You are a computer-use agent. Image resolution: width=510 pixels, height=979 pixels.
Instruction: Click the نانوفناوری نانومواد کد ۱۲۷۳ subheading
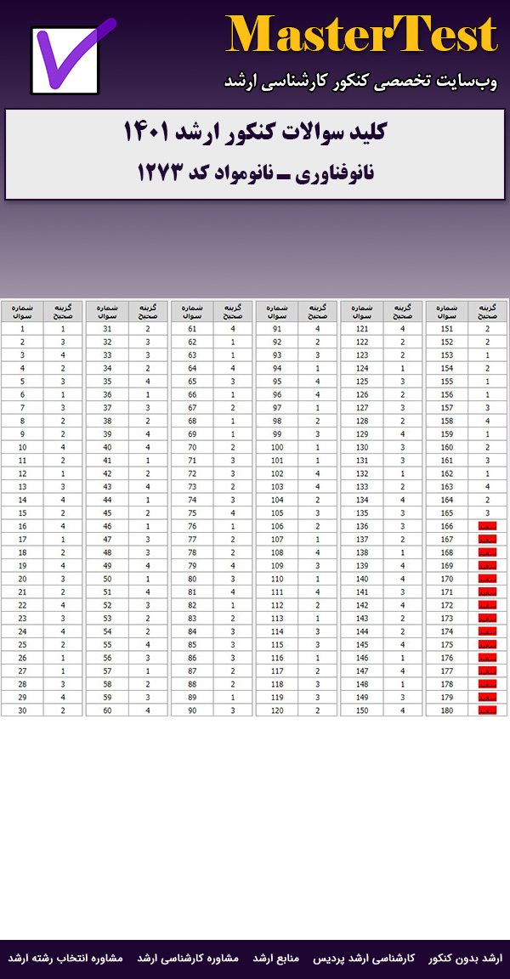(x=255, y=173)
